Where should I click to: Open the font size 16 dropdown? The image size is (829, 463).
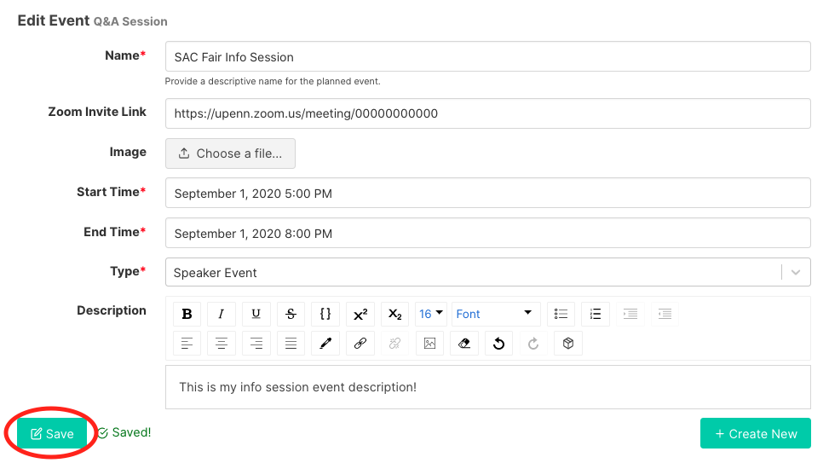click(x=431, y=314)
